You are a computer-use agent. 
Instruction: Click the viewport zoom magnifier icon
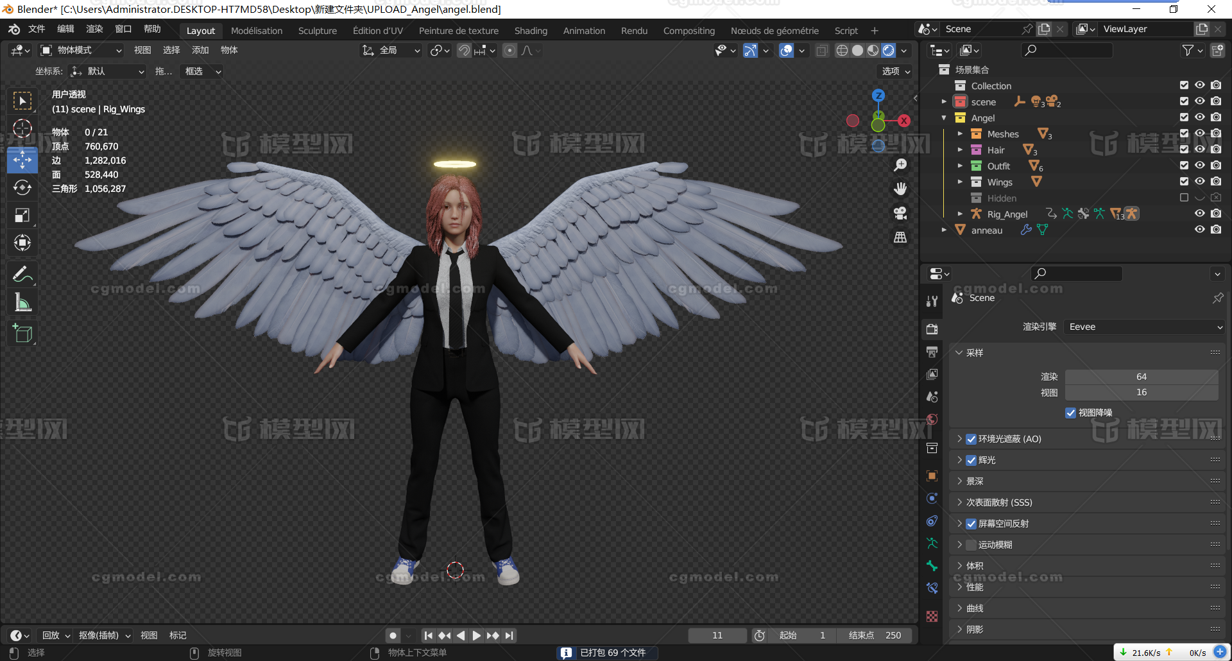[x=900, y=165]
